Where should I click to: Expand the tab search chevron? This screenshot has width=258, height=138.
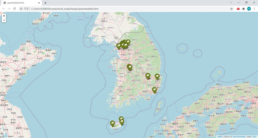pos(231,3)
